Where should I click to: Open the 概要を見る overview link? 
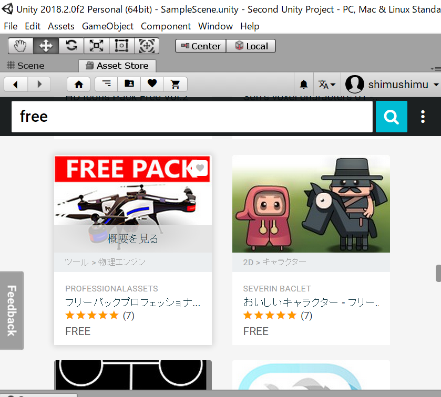(133, 239)
